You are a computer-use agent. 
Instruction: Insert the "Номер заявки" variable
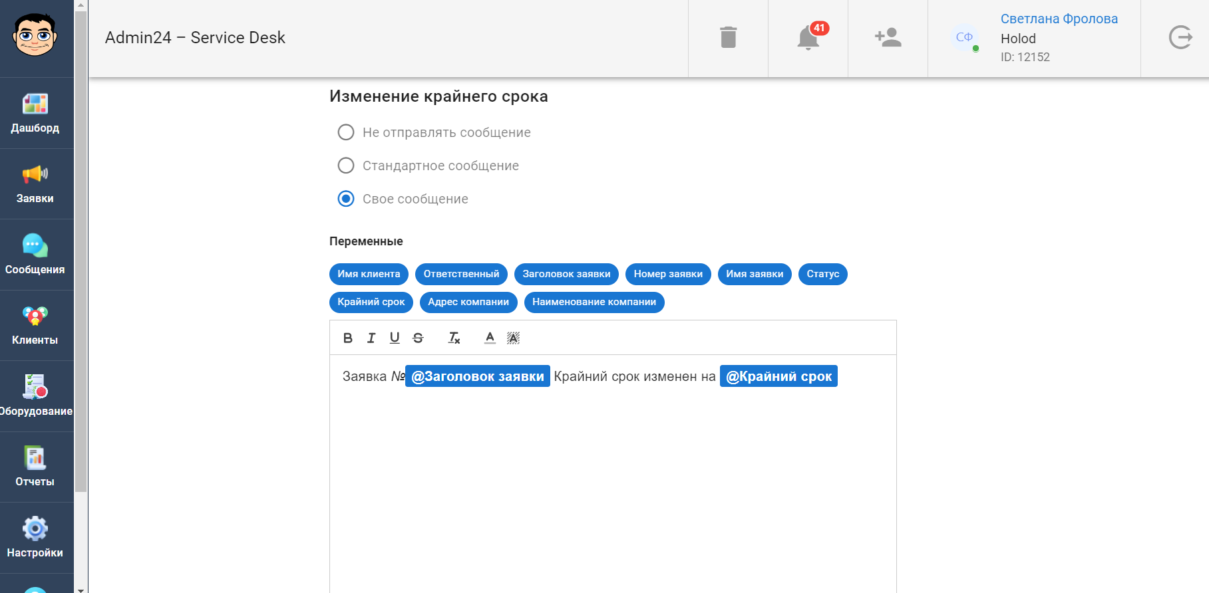click(x=668, y=274)
